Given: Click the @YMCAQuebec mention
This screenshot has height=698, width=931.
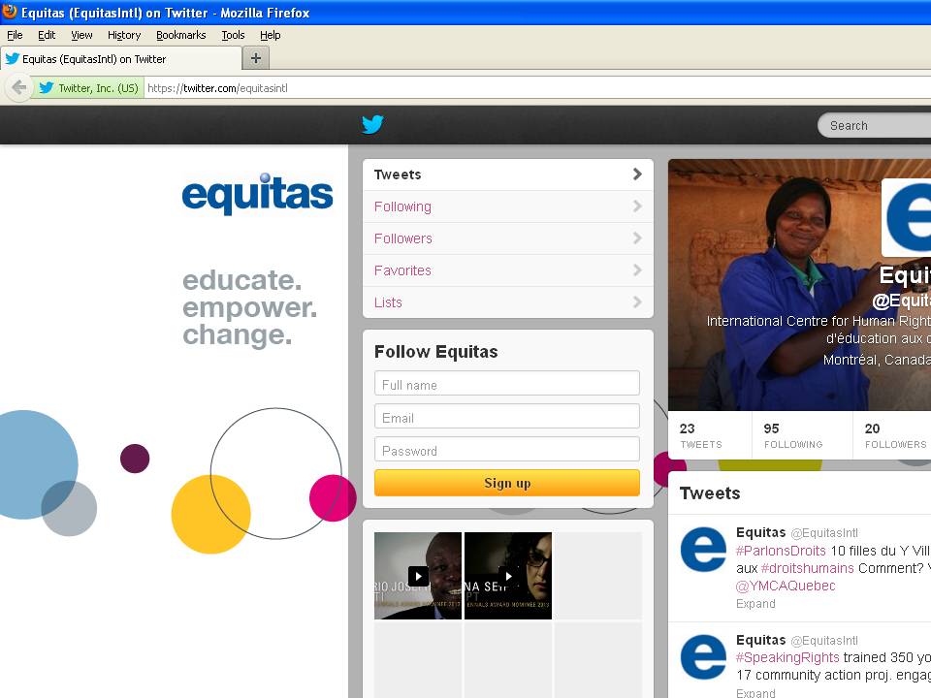Looking at the screenshot, I should [x=786, y=587].
